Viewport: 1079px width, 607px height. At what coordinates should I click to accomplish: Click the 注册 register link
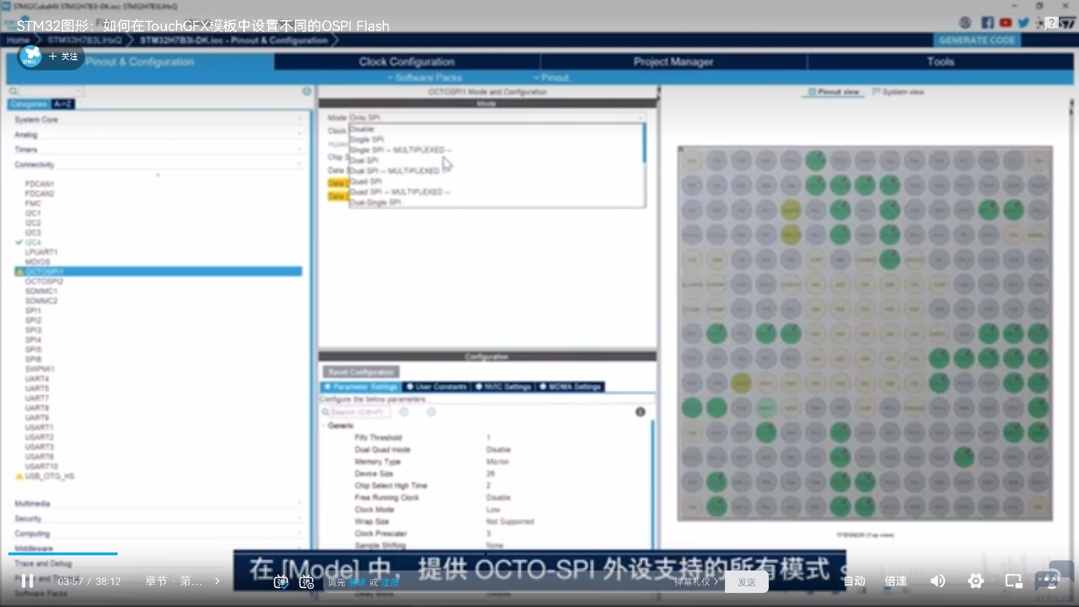pos(390,582)
